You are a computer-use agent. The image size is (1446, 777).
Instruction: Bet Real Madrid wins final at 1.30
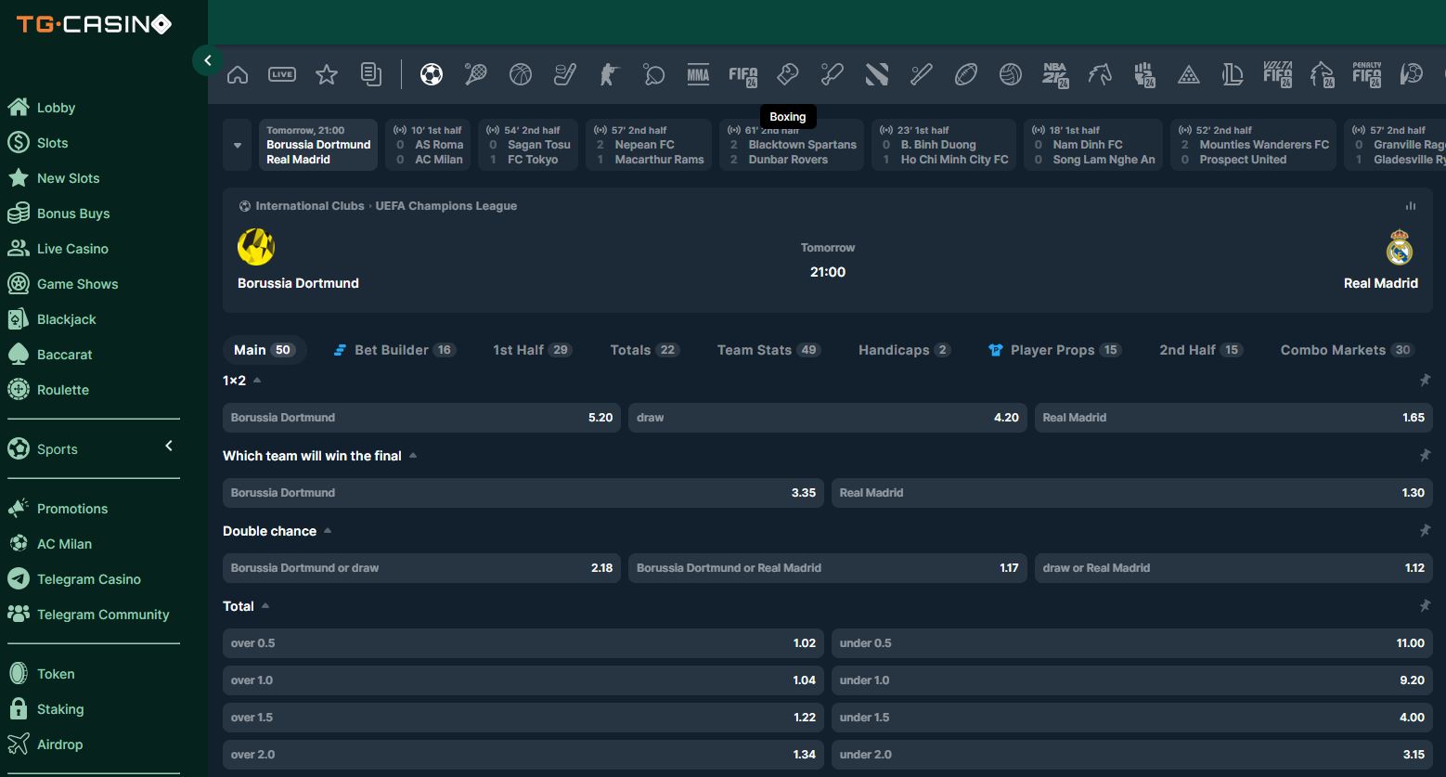1131,493
